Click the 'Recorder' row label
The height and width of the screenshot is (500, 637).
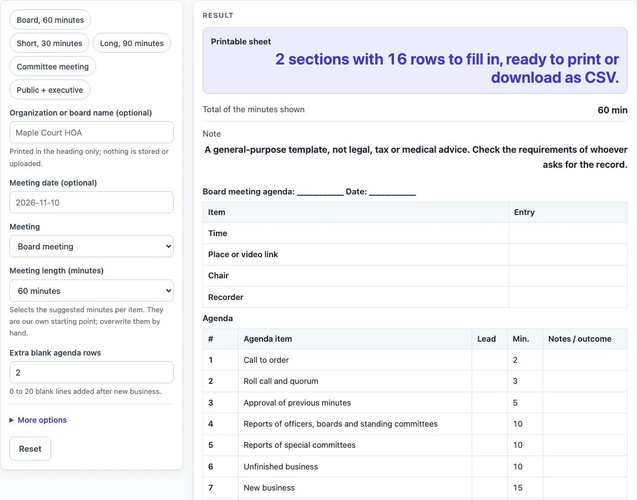click(225, 297)
